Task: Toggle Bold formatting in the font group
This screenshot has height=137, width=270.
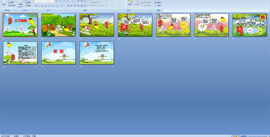Action: 36,6
